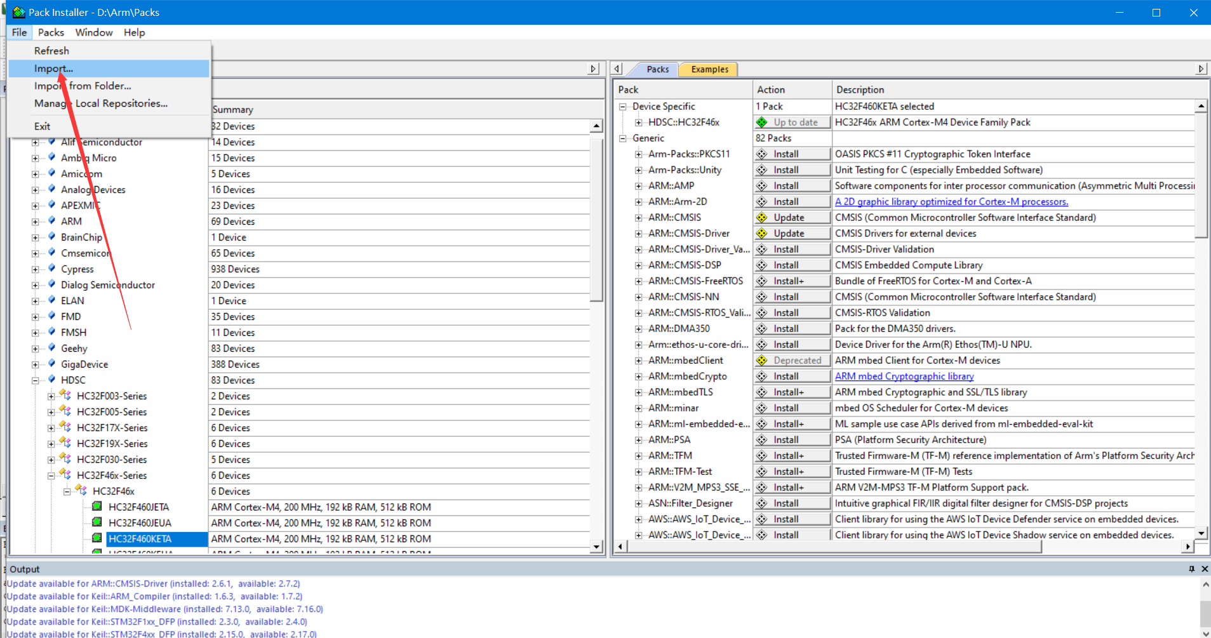
Task: Expand the Geehy vendor node
Action: click(36, 349)
